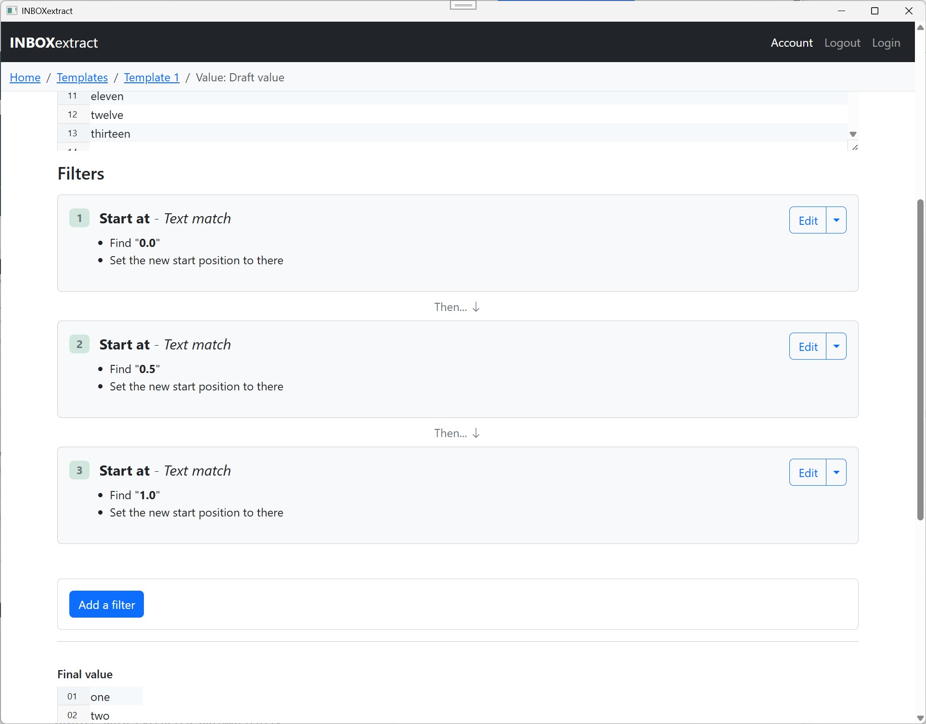Image resolution: width=926 pixels, height=724 pixels.
Task: Edit the filter finding "1.0"
Action: pos(808,472)
